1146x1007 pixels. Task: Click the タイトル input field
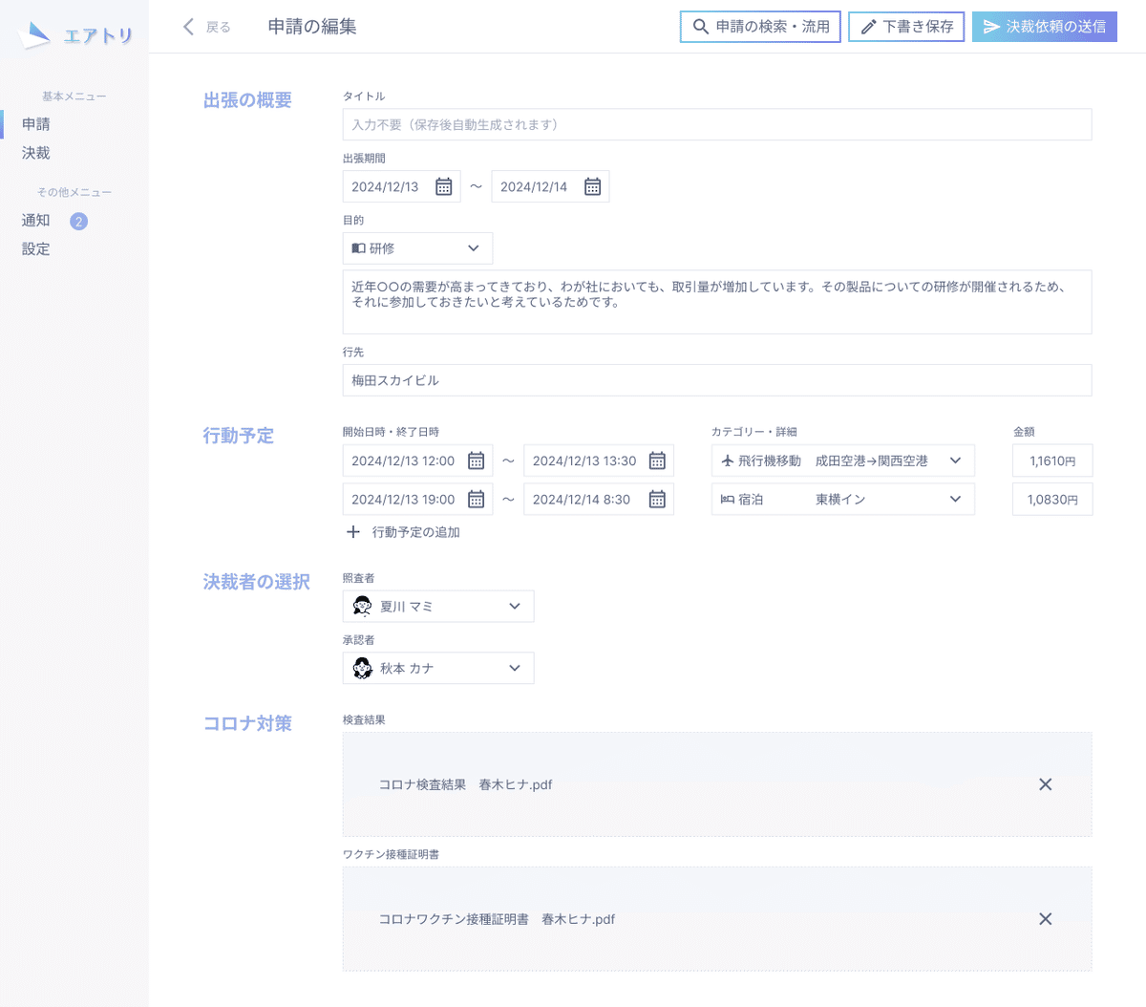[717, 124]
